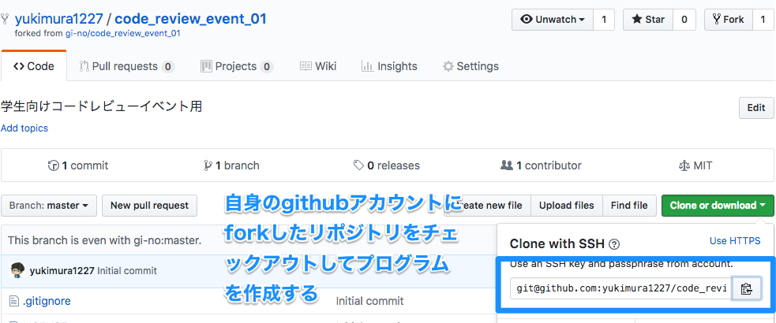The height and width of the screenshot is (323, 776).
Task: Switch to the Pull requests tab
Action: point(126,66)
